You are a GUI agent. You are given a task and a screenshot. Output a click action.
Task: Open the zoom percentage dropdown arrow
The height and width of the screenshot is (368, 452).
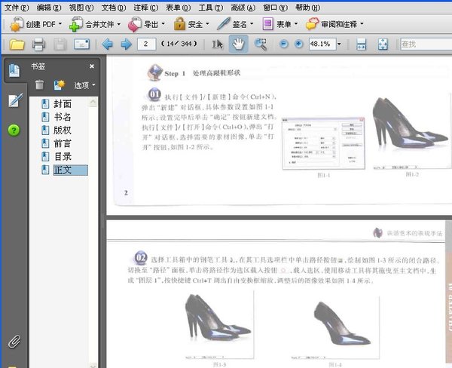tap(339, 44)
